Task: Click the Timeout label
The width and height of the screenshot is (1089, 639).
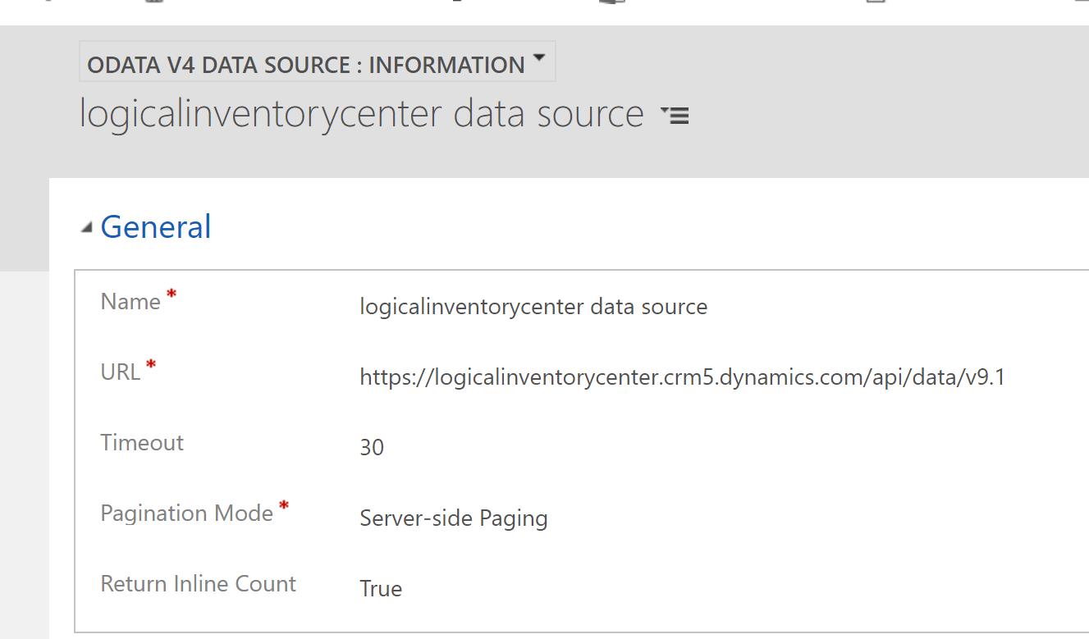Action: click(142, 443)
